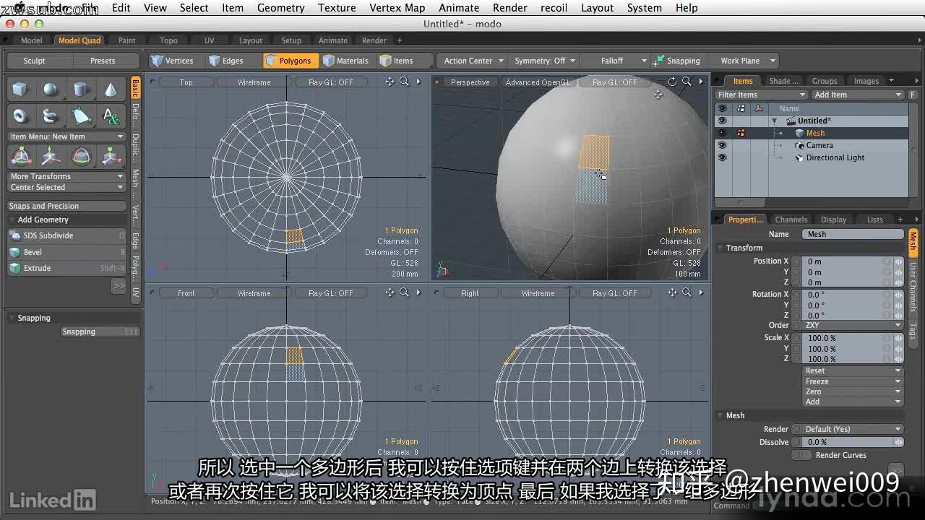This screenshot has height=520, width=925.
Task: Select the Cone primitive tool
Action: [x=111, y=90]
